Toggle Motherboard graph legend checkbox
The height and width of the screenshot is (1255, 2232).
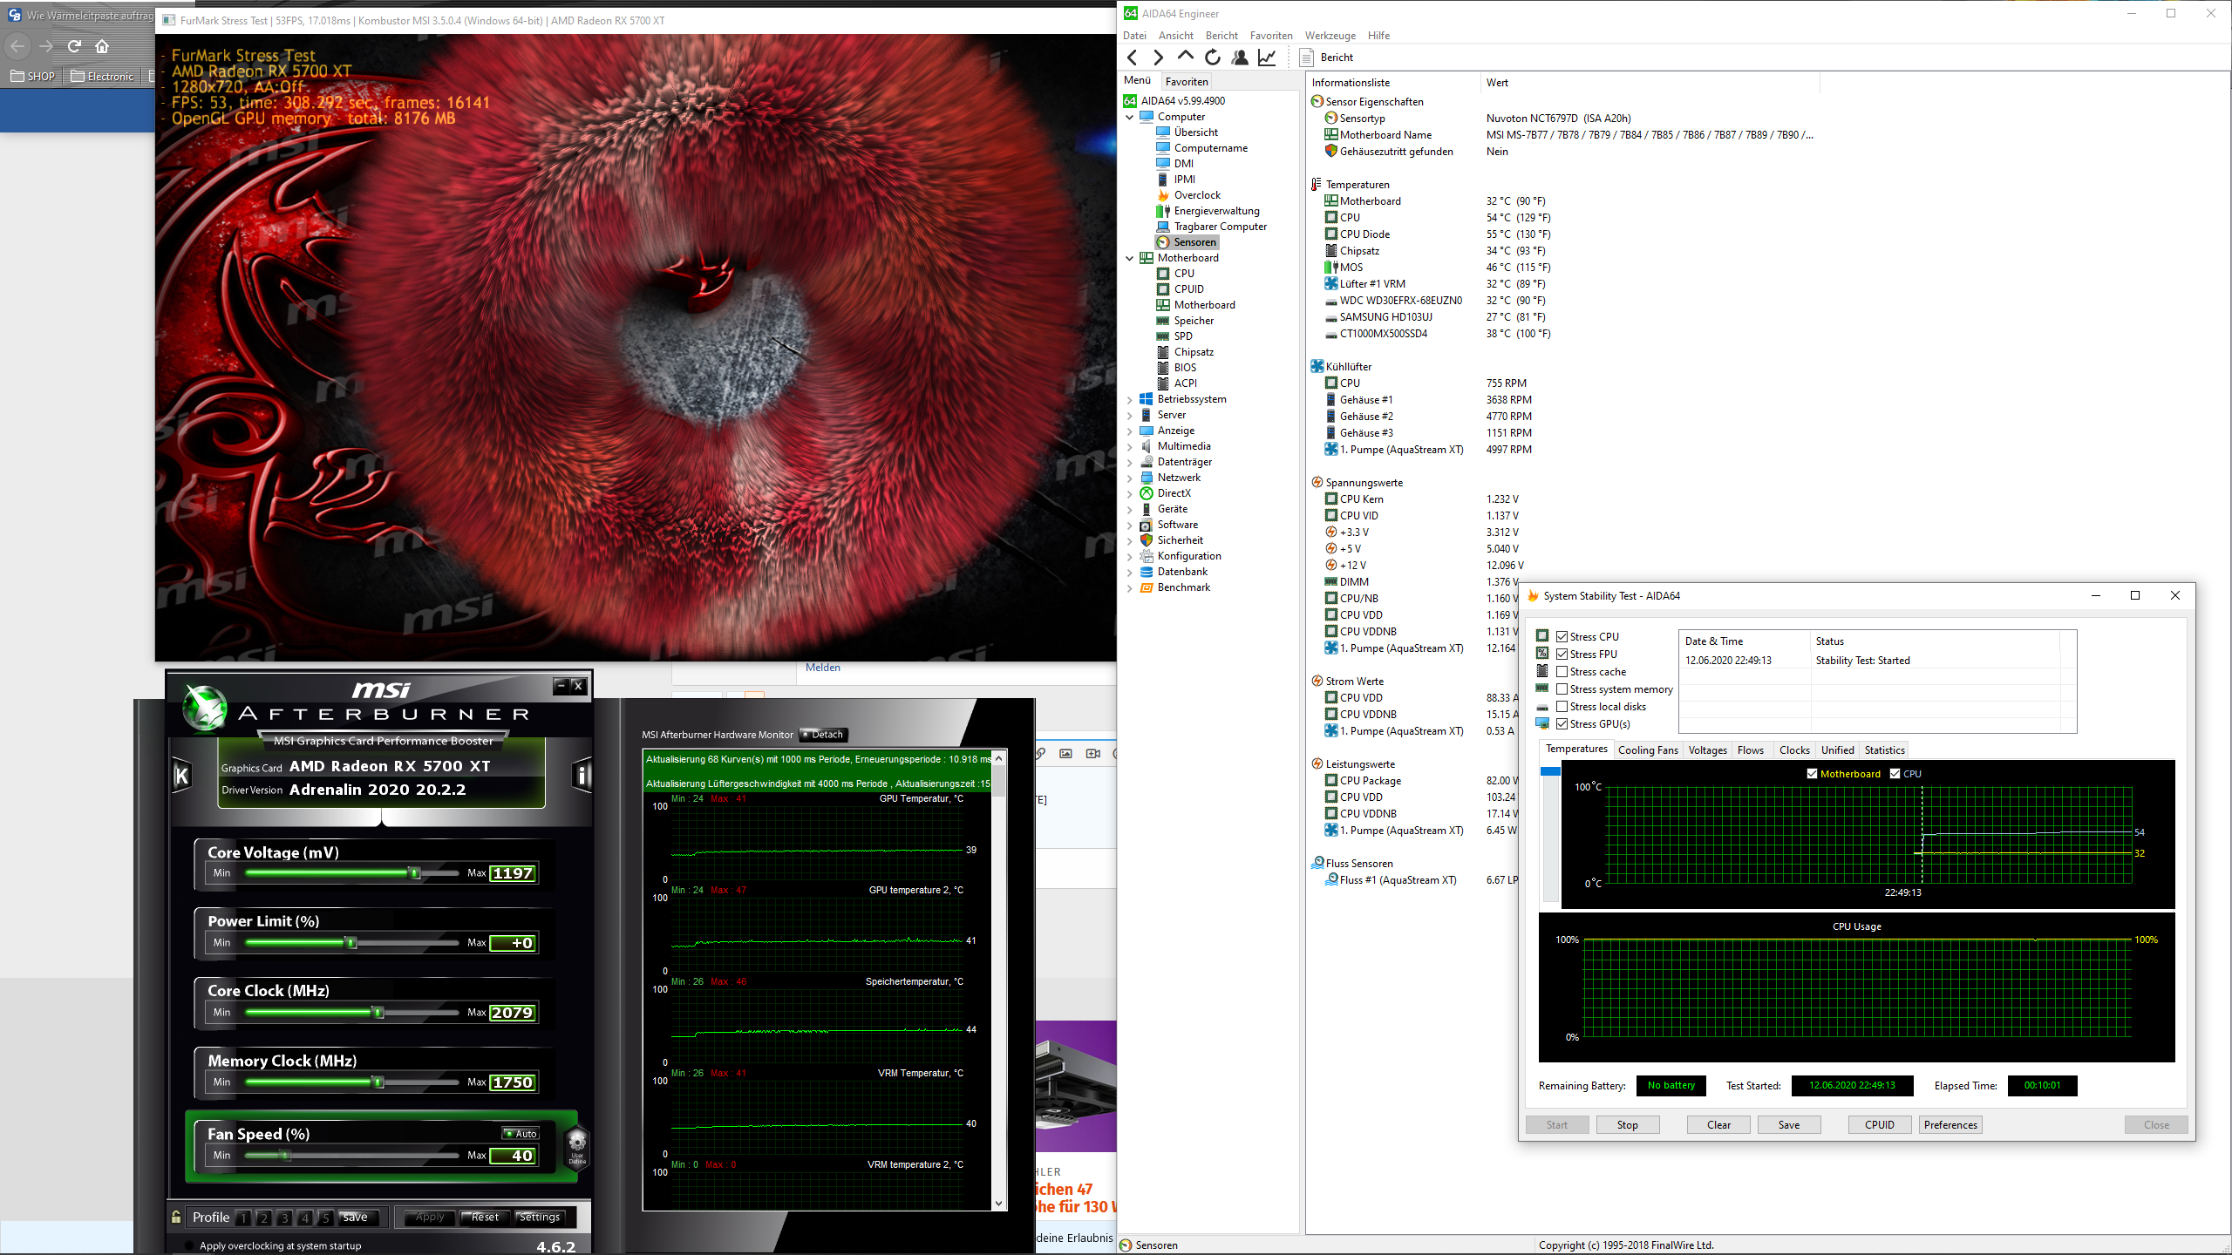tap(1812, 774)
